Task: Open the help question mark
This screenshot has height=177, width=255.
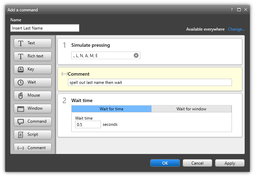Action: pos(232,10)
